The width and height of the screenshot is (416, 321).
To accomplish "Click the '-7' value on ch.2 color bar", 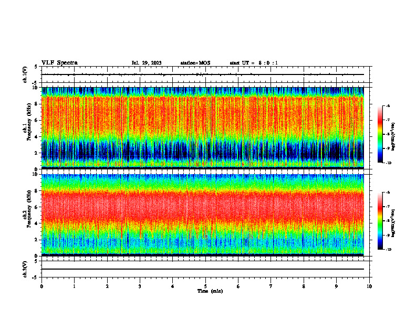I will (x=388, y=207).
